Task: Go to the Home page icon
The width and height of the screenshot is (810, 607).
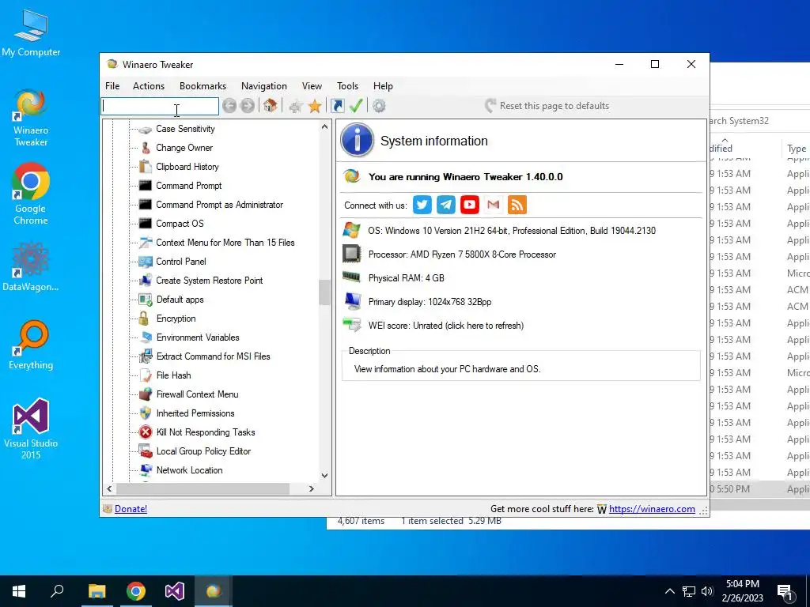Action: 271,106
